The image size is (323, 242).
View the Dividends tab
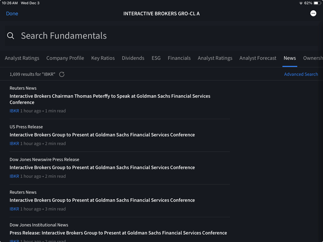coord(133,58)
